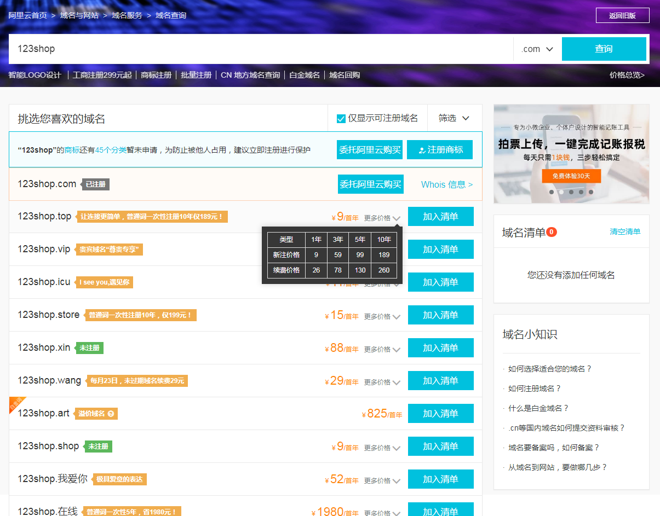Click 免费体验30天 banner button
This screenshot has height=516, width=660.
tap(571, 176)
